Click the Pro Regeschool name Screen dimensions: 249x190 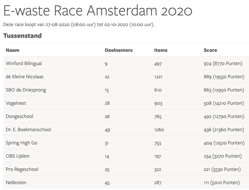tap(22, 169)
